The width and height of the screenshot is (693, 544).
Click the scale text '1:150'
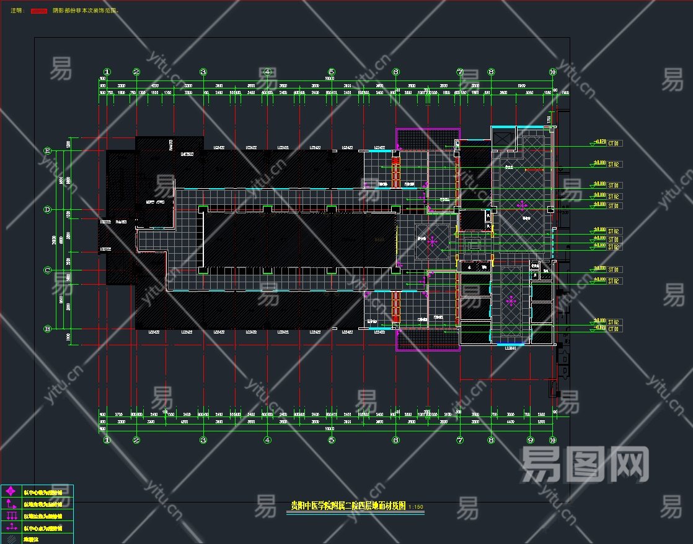coord(416,507)
